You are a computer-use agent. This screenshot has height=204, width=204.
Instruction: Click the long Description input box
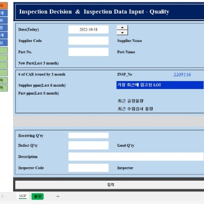136,156
